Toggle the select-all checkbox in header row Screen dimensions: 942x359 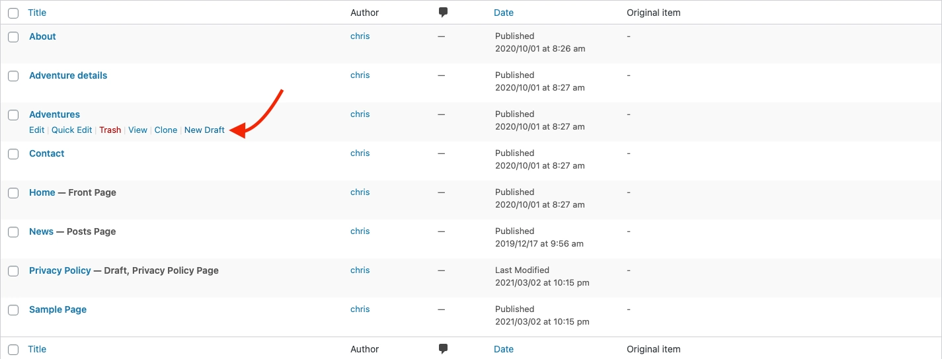[13, 13]
